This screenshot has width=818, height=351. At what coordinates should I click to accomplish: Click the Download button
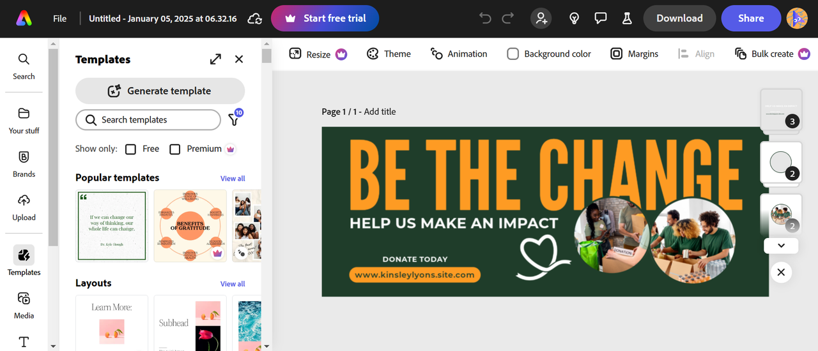click(x=679, y=19)
